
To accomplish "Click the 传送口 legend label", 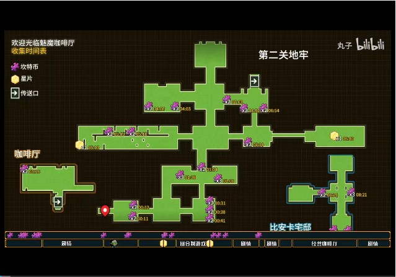I will coord(29,93).
